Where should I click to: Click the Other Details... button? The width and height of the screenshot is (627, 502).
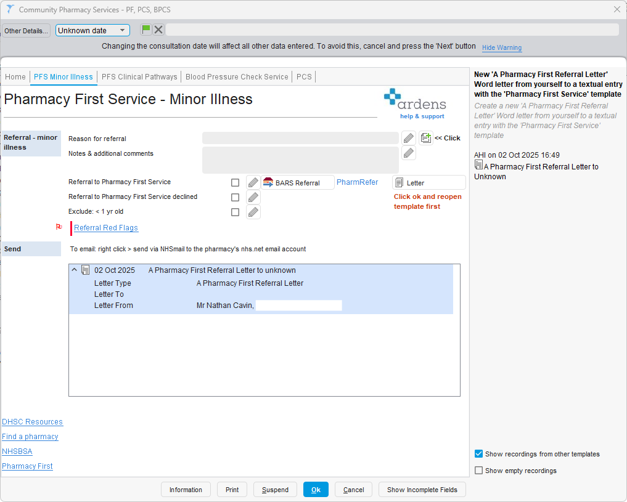[26, 31]
